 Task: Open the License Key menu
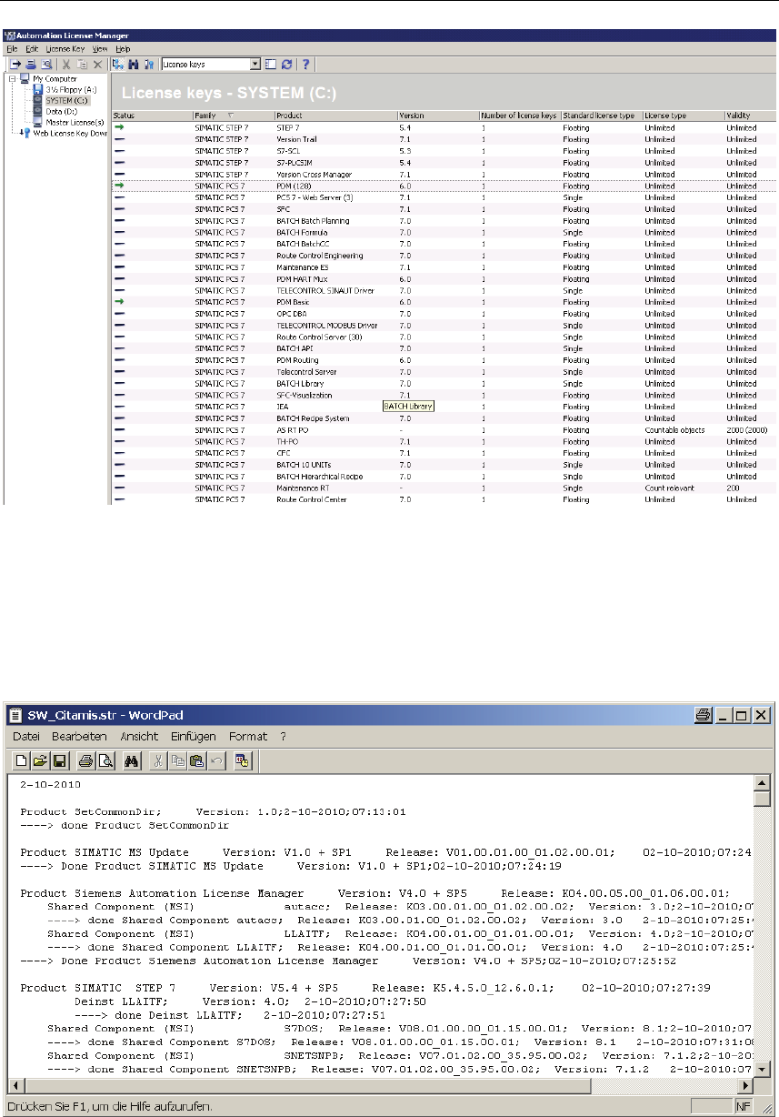[x=65, y=48]
